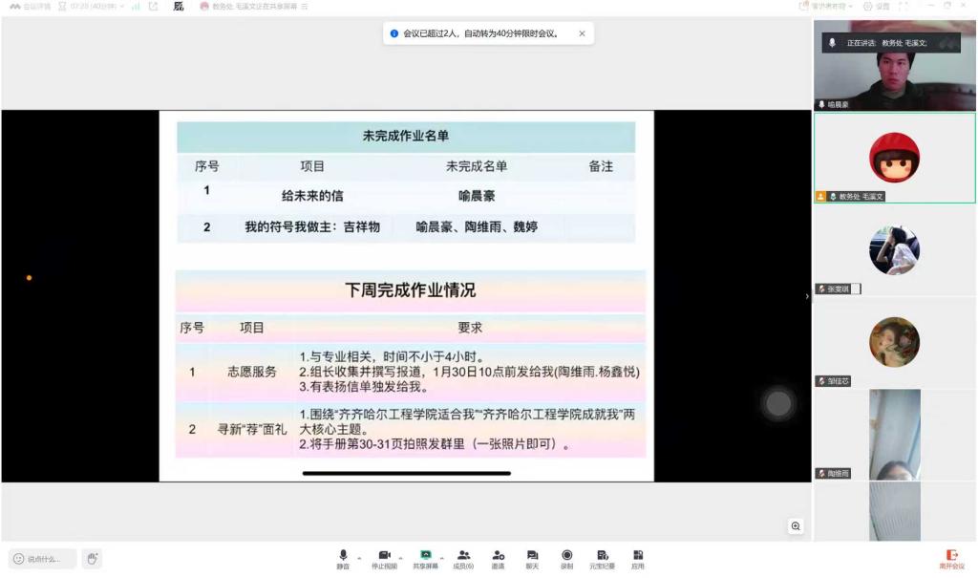978x578 pixels.
Task: Click the leave meeting (离开会议) button
Action: tap(951, 557)
